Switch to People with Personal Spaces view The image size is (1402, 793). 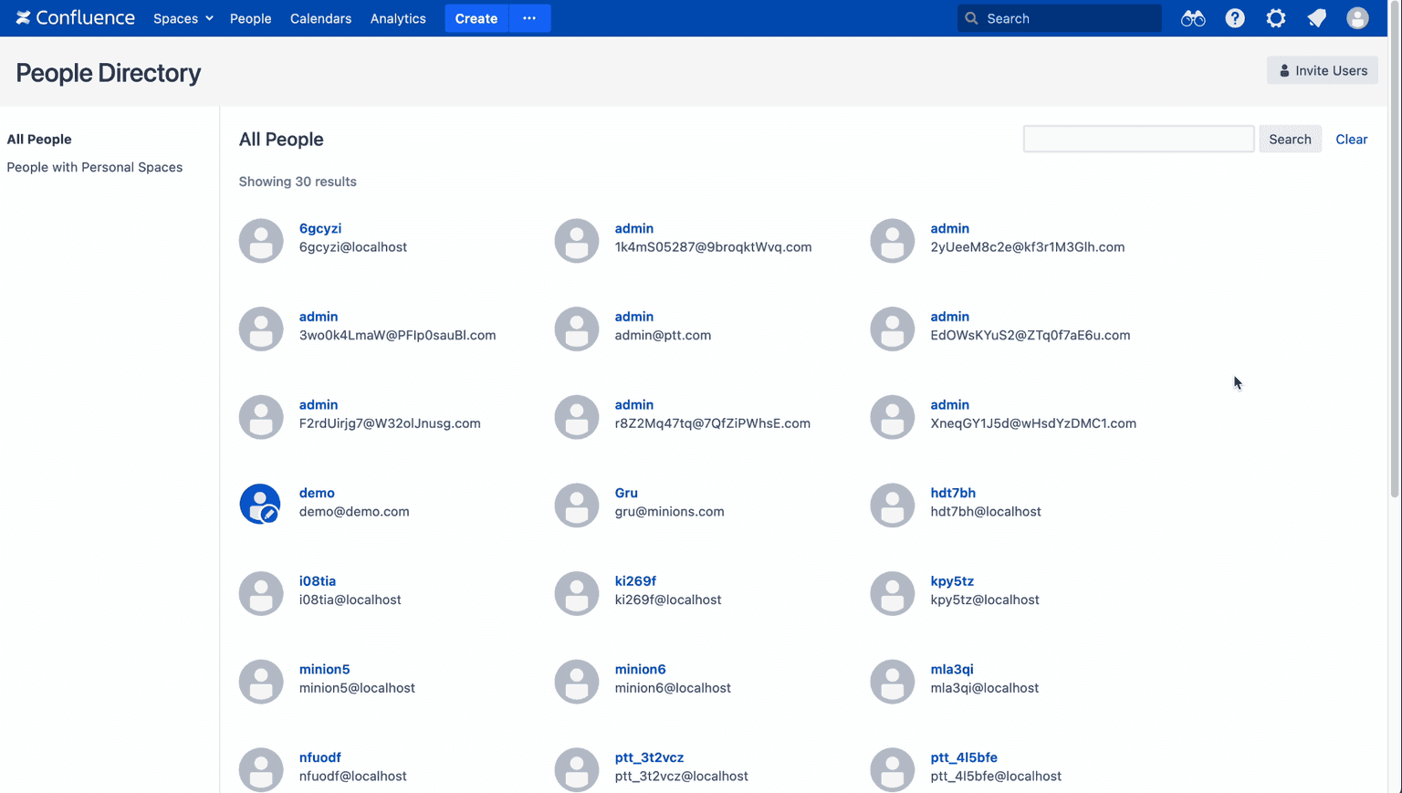pyautogui.click(x=95, y=167)
